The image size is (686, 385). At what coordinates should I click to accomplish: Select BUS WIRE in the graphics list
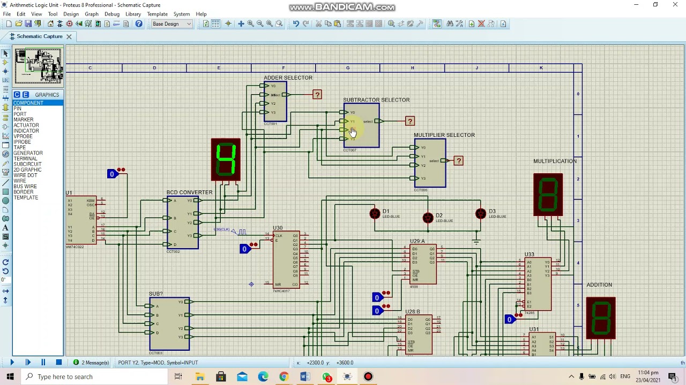click(x=38, y=187)
